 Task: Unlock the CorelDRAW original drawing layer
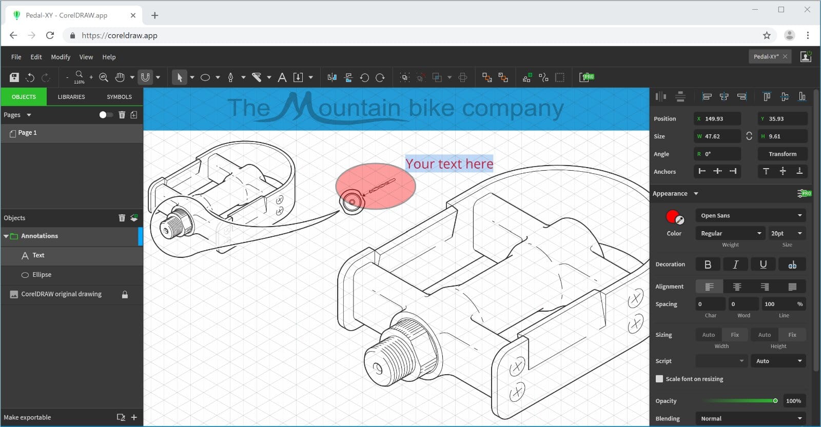point(125,295)
